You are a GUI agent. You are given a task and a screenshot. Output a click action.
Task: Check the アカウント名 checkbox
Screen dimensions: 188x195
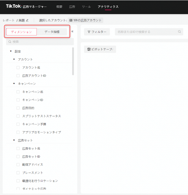click(18, 68)
